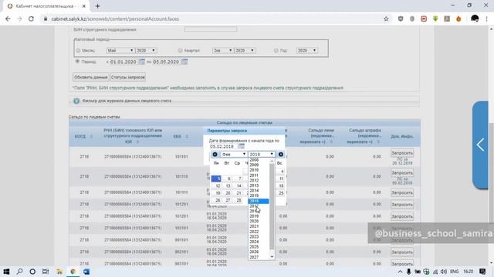Screen dimensions: 494x277
Task: Choose 2019 in the year list
Action: coord(254,216)
